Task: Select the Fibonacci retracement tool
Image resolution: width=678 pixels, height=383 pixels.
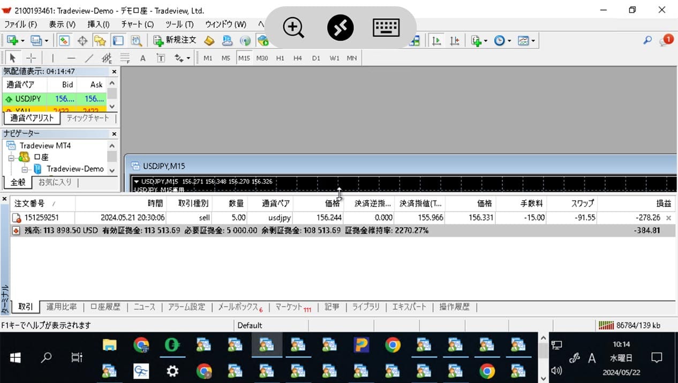Action: tap(124, 58)
